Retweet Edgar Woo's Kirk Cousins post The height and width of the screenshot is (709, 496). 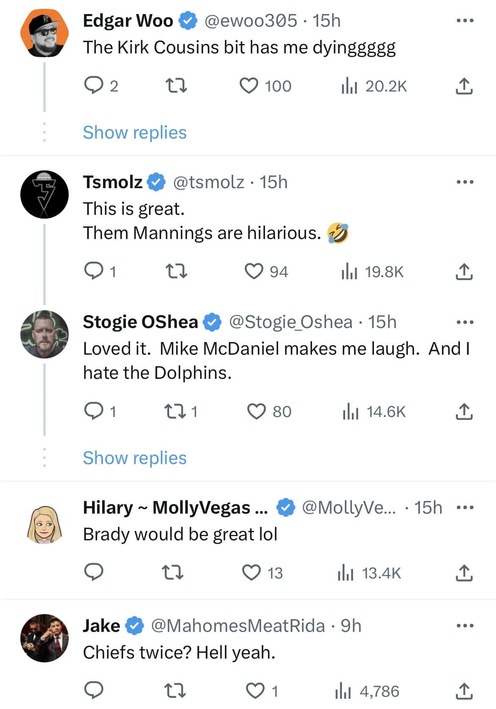[x=176, y=86]
